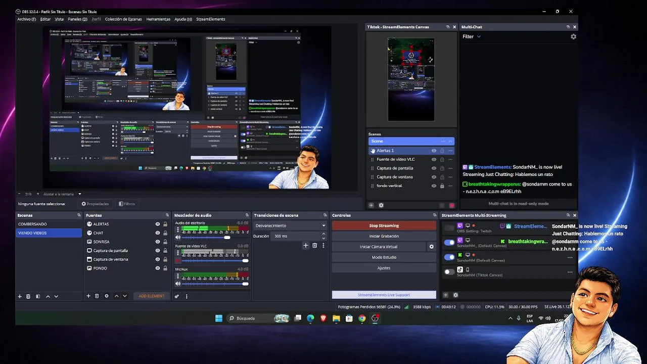The height and width of the screenshot is (364, 647).
Task: Mute the Audio del escritorio speaker
Action: [x=178, y=237]
